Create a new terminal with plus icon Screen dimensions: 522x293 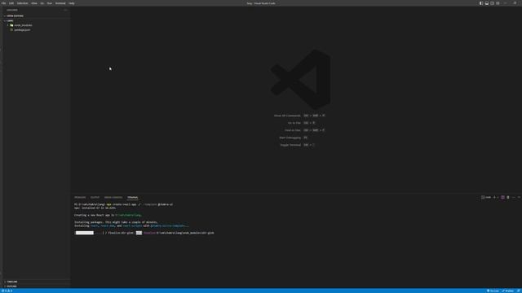point(494,197)
